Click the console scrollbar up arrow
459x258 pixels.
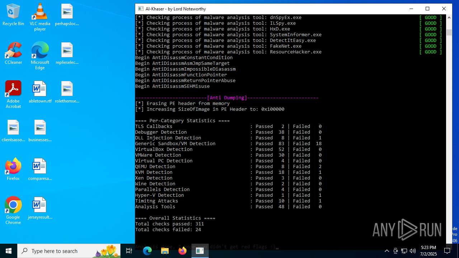click(449, 17)
